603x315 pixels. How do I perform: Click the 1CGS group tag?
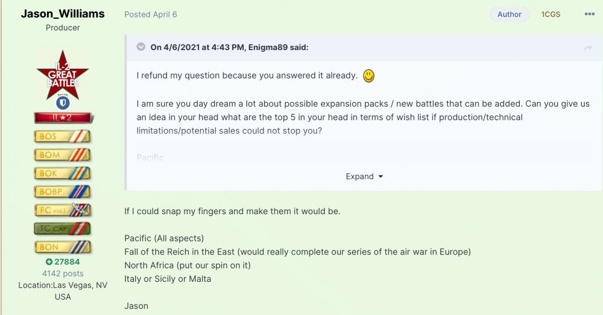[x=551, y=14]
